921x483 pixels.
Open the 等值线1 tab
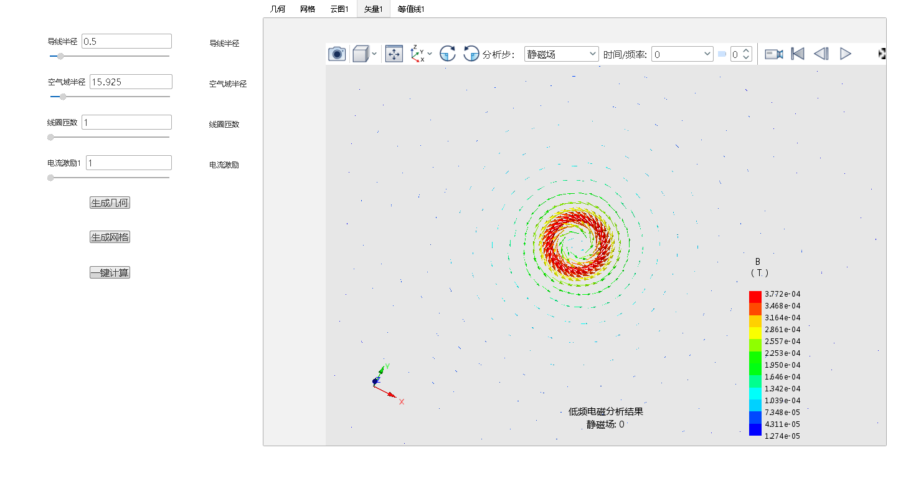[x=411, y=9]
